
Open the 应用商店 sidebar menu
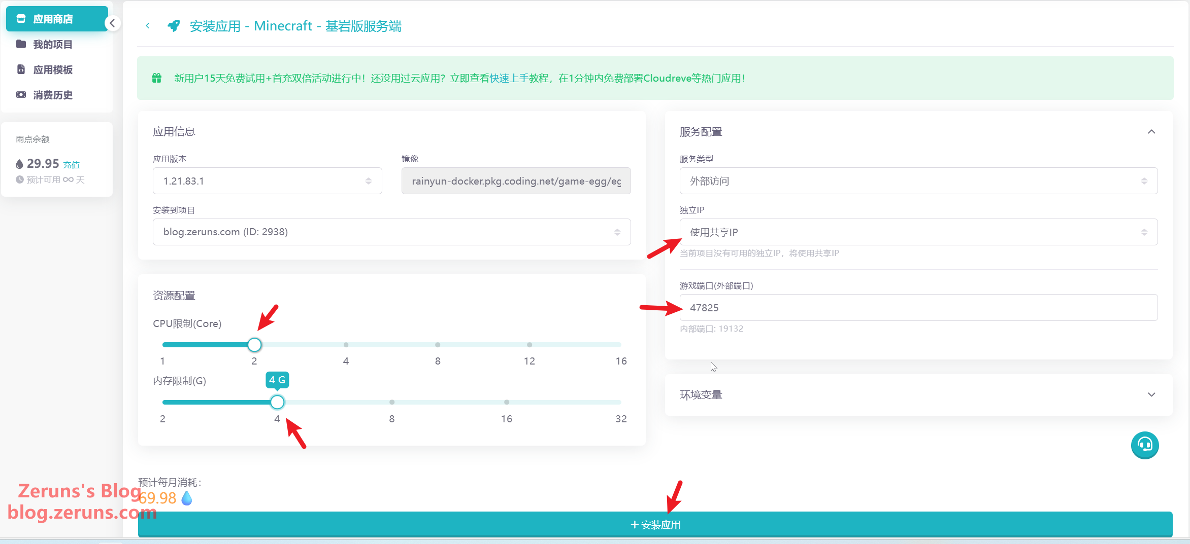[53, 19]
